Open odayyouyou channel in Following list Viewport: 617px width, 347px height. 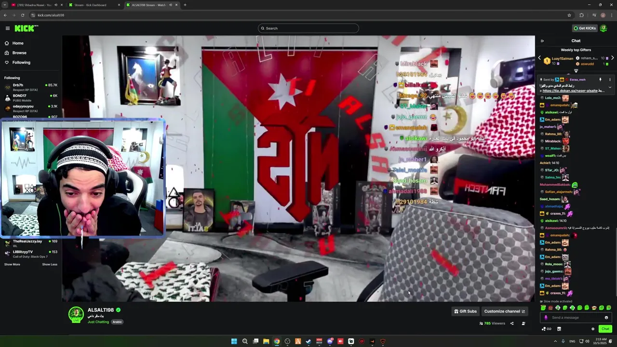[x=31, y=108]
